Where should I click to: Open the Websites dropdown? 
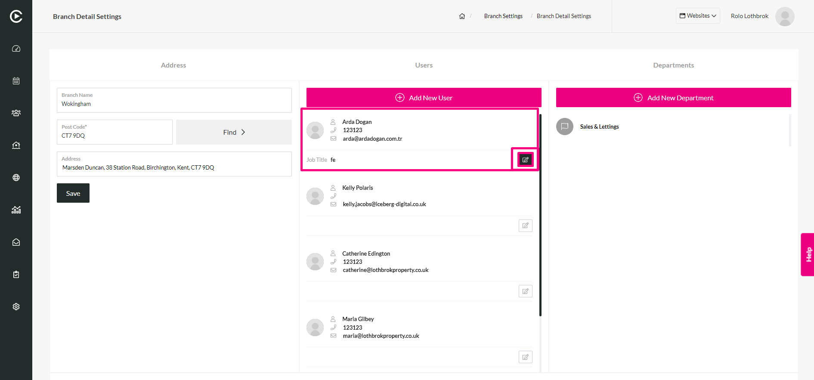pos(698,16)
